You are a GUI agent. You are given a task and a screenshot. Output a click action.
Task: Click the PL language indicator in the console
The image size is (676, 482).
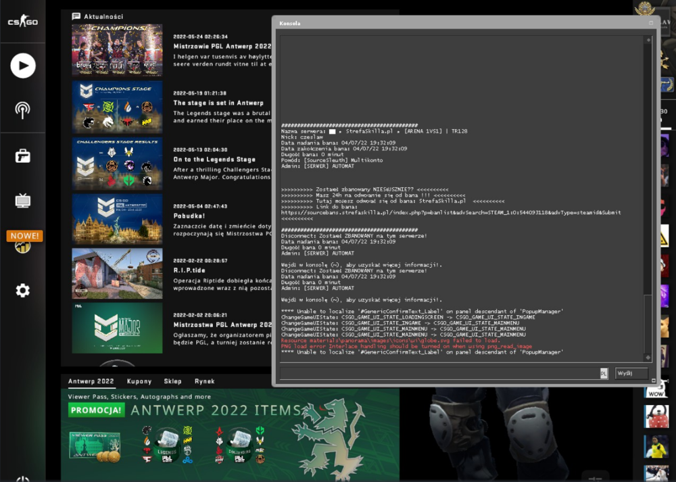(604, 373)
